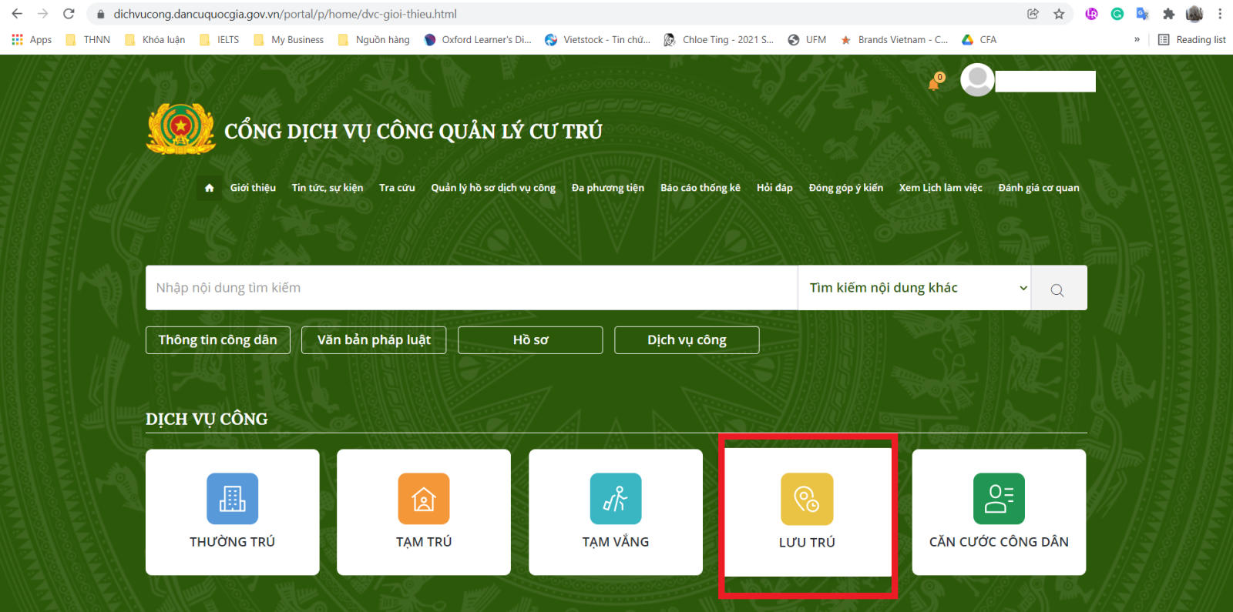Open the Extensions puzzle icon
This screenshot has width=1233, height=612.
pyautogui.click(x=1168, y=14)
